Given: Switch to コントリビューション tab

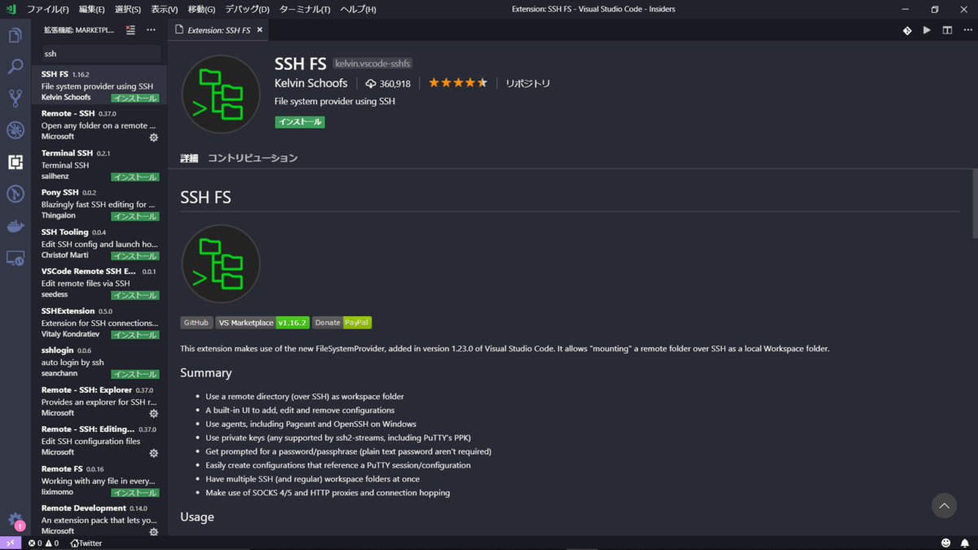Looking at the screenshot, I should click(x=253, y=158).
